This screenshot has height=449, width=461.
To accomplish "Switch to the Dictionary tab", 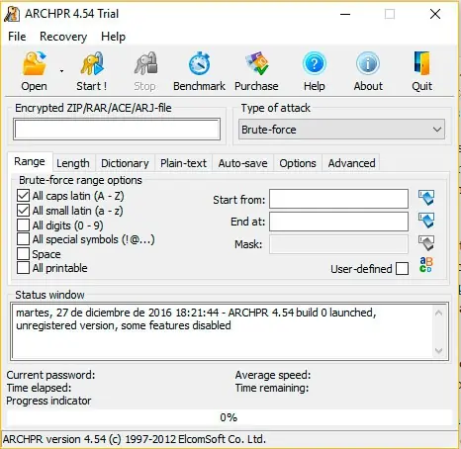I will (125, 163).
